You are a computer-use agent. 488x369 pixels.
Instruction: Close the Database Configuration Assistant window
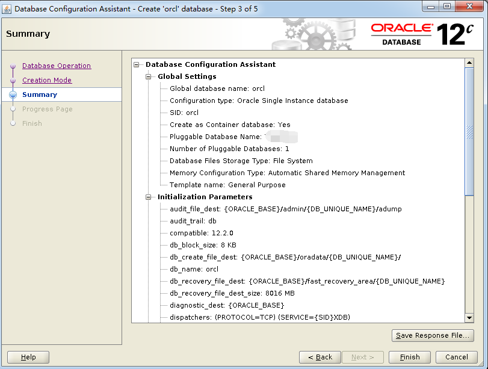[x=469, y=6]
